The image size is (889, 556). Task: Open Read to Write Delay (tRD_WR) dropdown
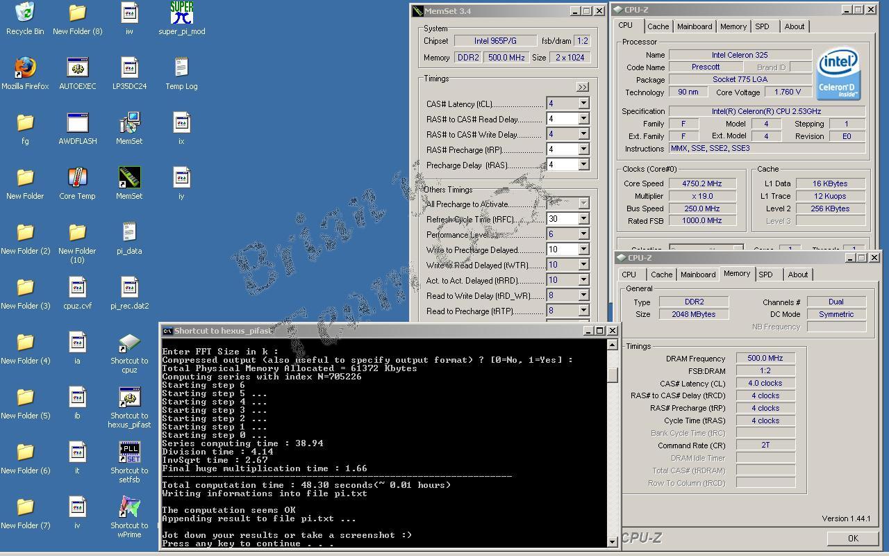[x=583, y=295]
